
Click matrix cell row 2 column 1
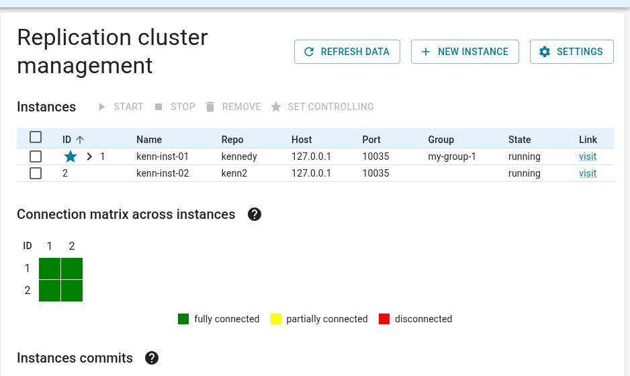click(50, 291)
